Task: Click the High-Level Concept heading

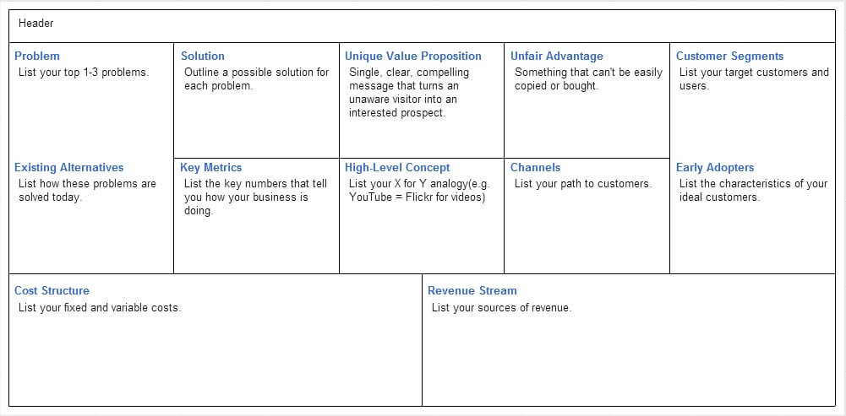Action: point(397,167)
